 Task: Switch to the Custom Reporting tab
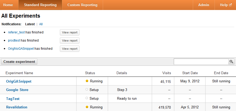[82, 5]
